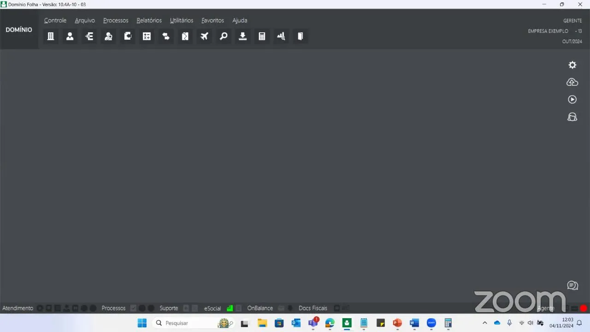This screenshot has height=332, width=590.
Task: Open Word from taskbar
Action: [414, 323]
